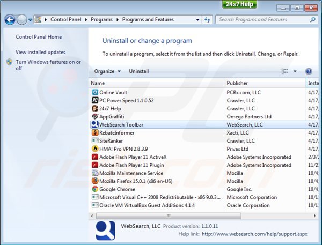Viewport: 322px width, 245px height.
Task: Click the scroll left arrow
Action: point(92,216)
